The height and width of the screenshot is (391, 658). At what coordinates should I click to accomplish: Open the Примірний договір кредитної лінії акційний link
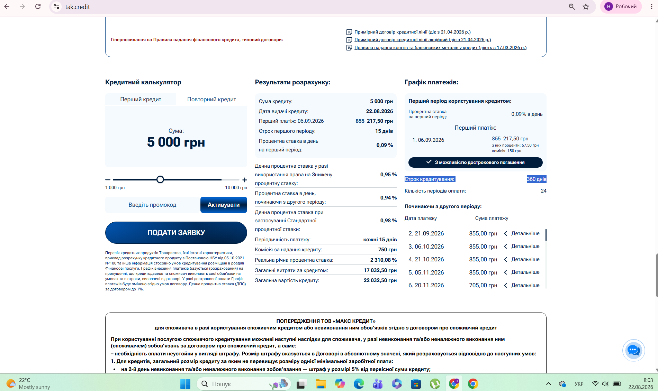[x=423, y=40]
